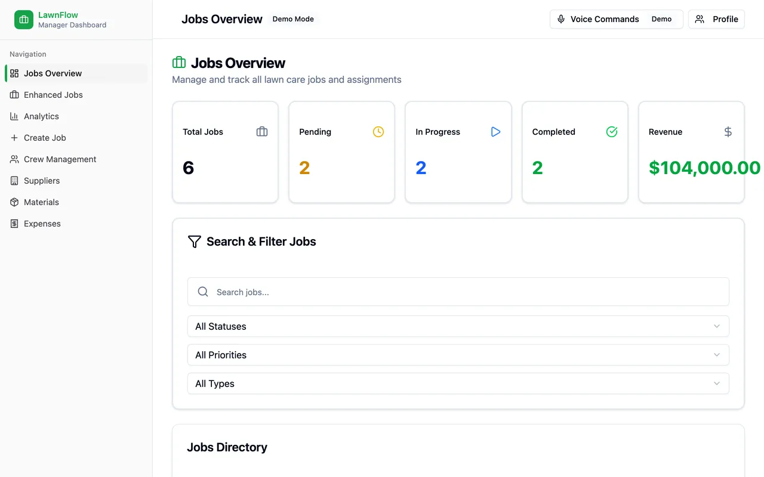Click the Search jobs input field
Image resolution: width=764 pixels, height=477 pixels.
458,292
